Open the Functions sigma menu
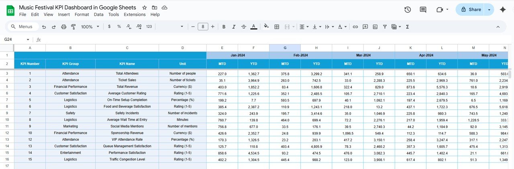514x169 pixels. tap(408, 27)
